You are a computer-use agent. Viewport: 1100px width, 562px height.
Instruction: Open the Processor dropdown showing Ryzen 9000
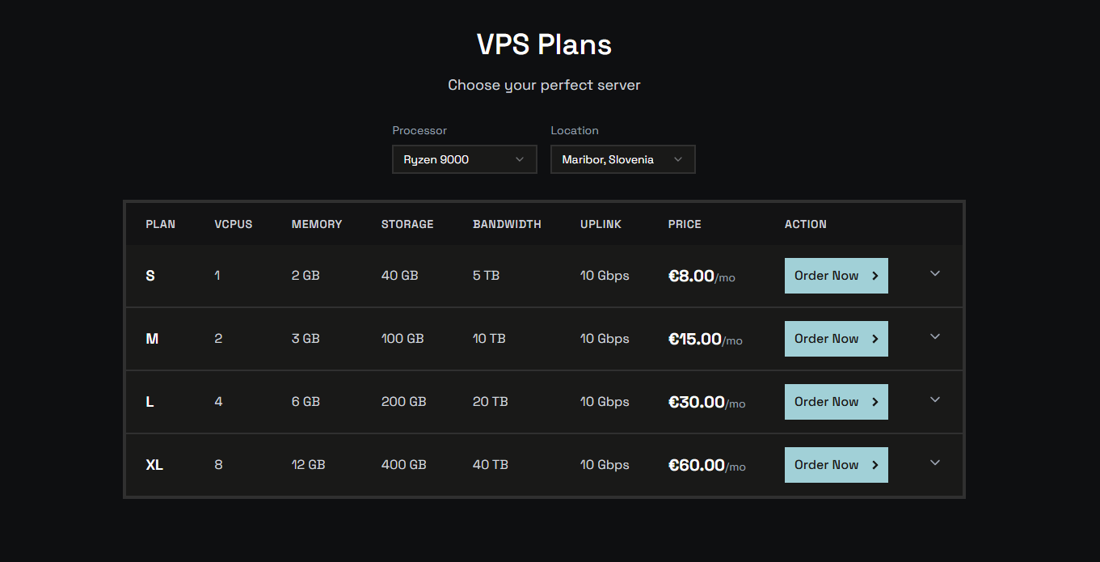pyautogui.click(x=464, y=159)
